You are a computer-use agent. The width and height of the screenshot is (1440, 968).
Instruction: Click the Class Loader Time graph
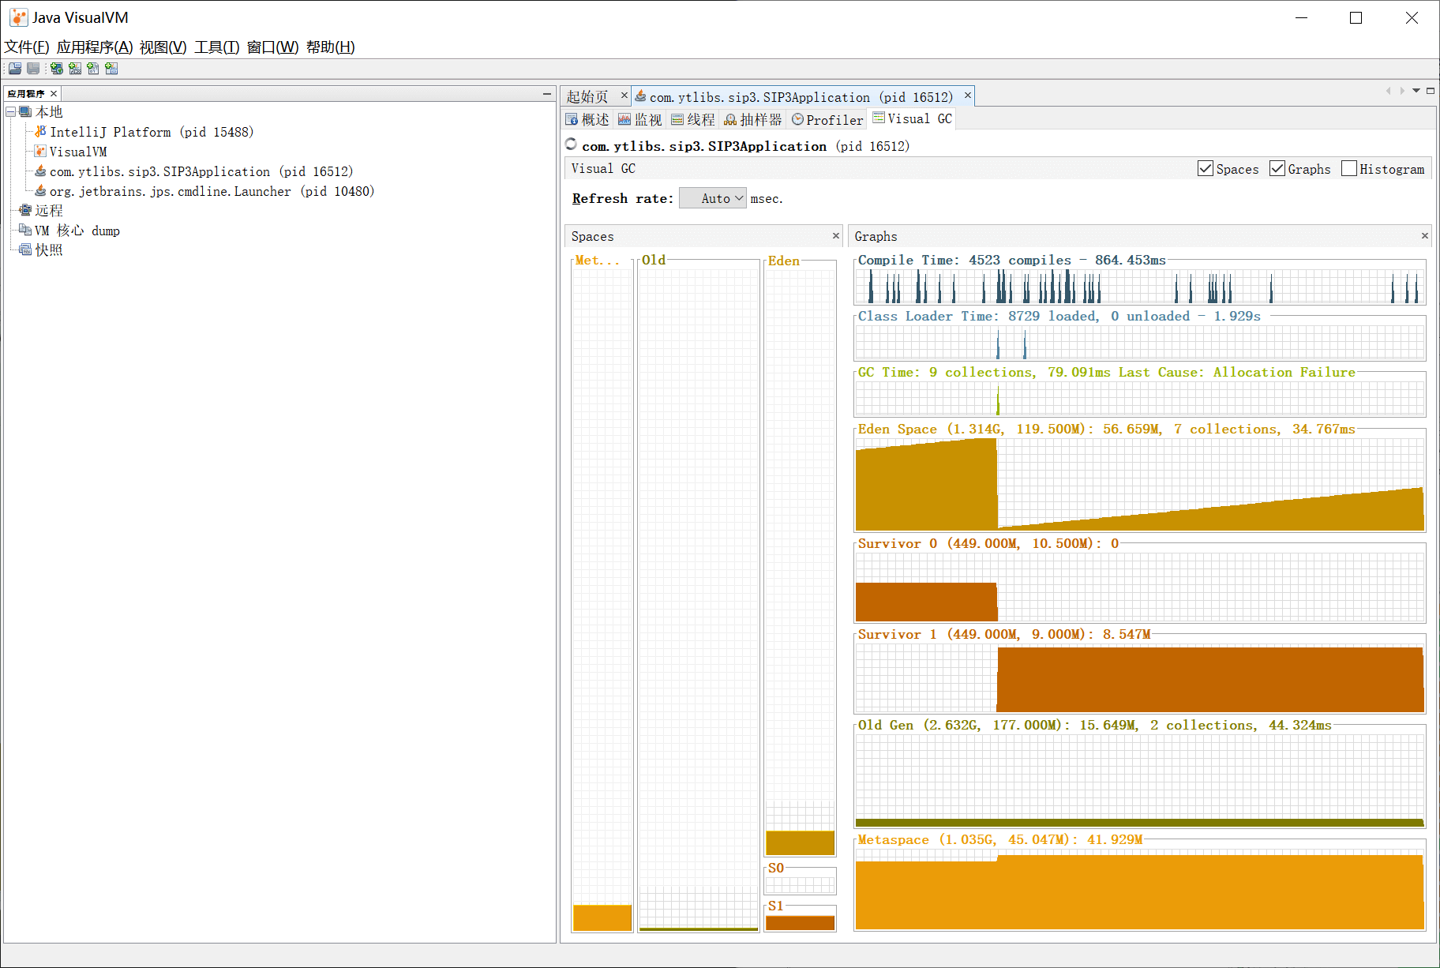(1140, 343)
